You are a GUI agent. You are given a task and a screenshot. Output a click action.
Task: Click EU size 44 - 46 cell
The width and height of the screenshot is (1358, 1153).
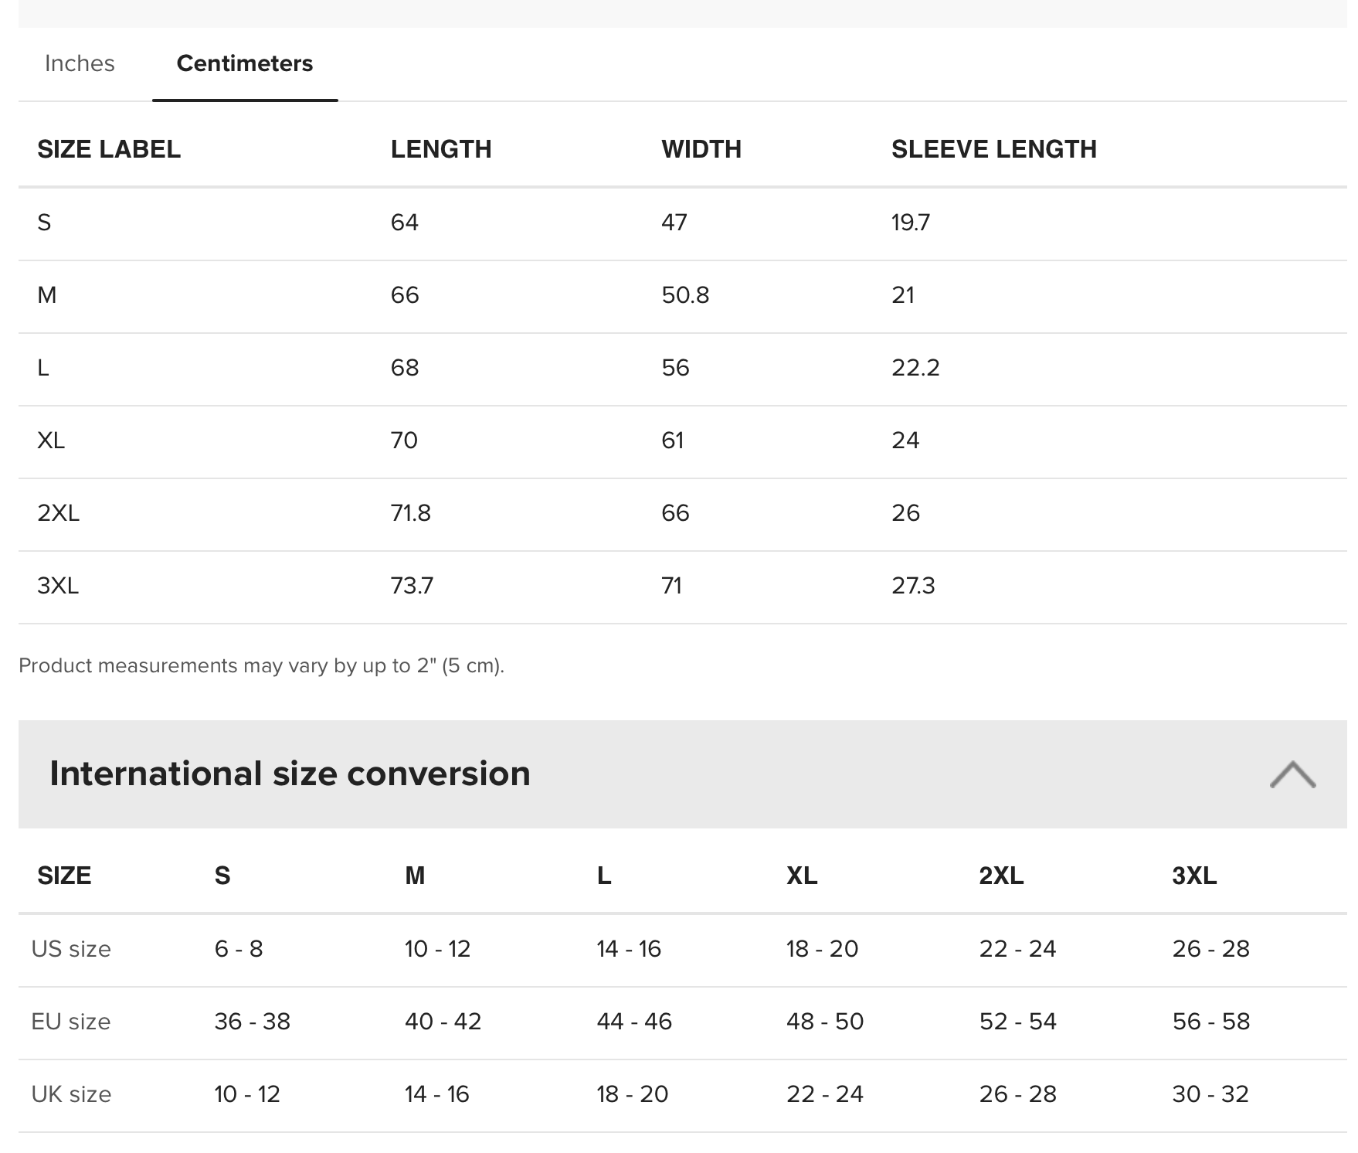[x=634, y=1022]
